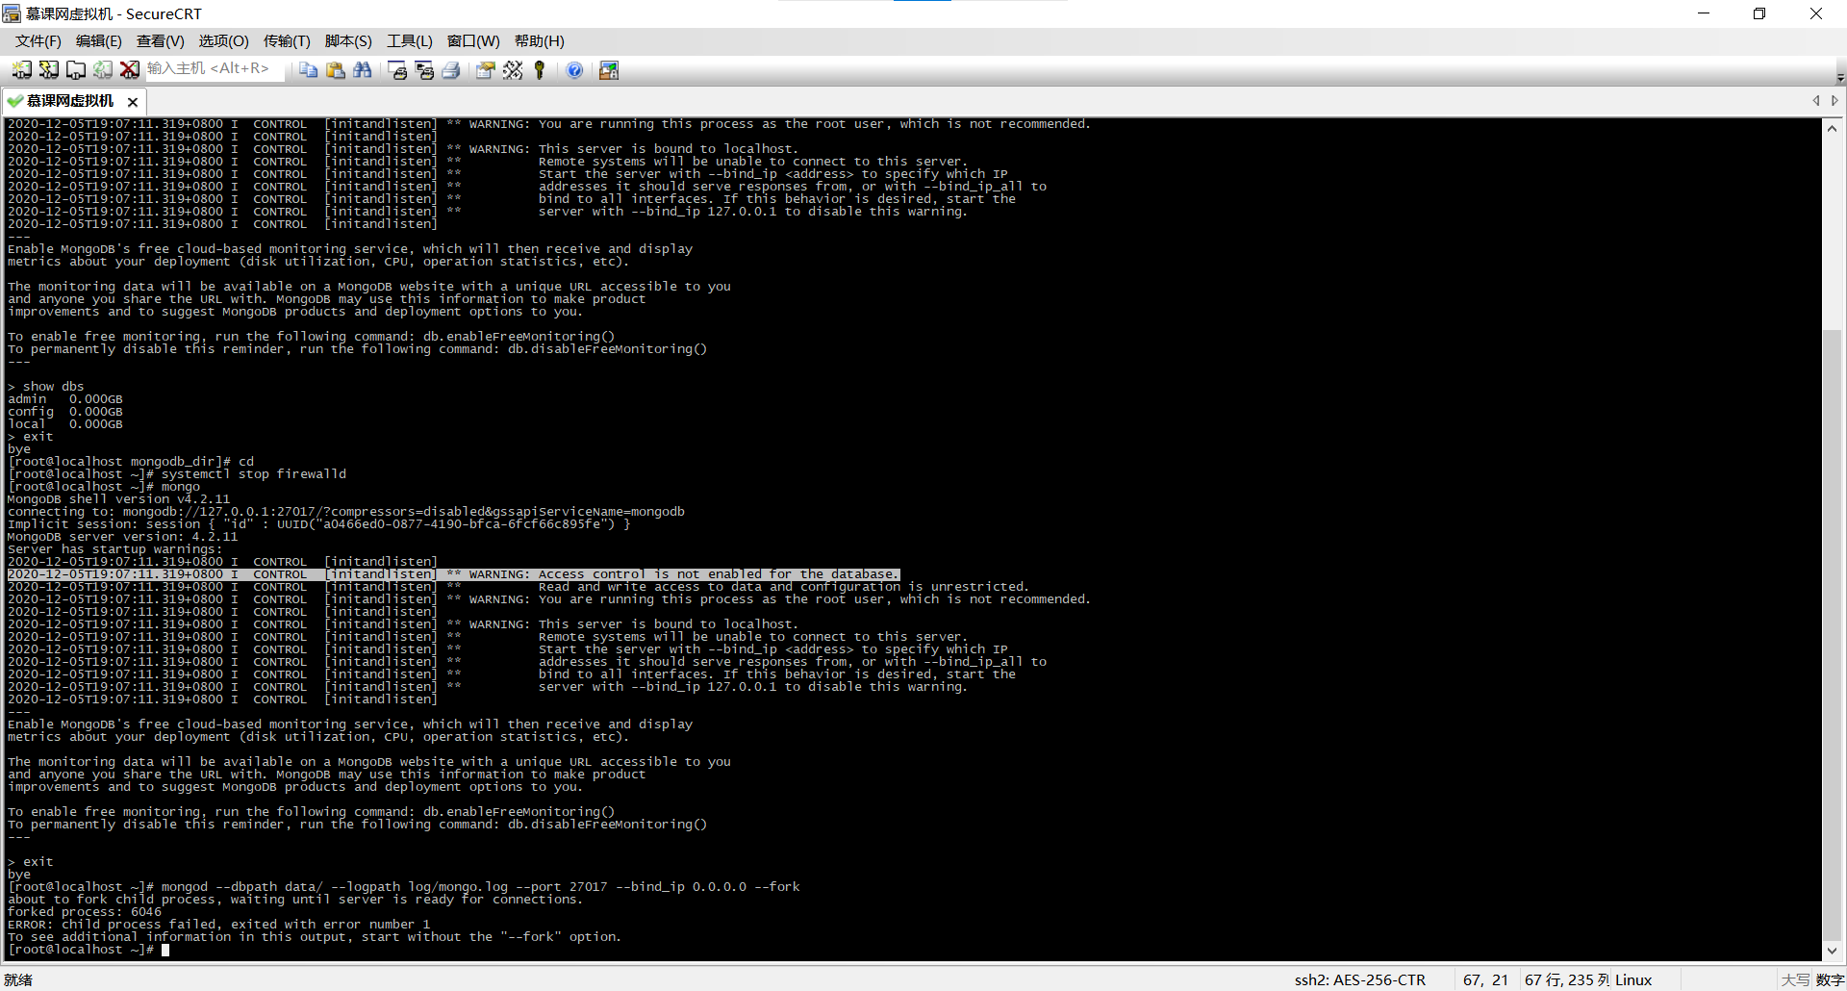Open the 窗口(W) menu
1847x991 pixels.
[x=473, y=41]
